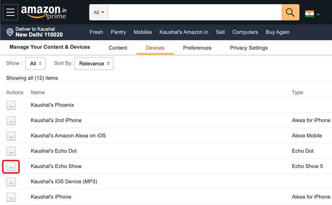Open the Privacy Settings tab
Viewport: 332px width, 205px height.
point(249,48)
